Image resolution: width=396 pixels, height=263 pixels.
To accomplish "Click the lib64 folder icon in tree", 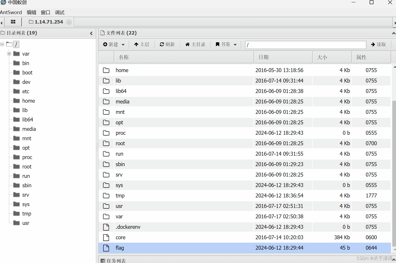I will coord(16,119).
